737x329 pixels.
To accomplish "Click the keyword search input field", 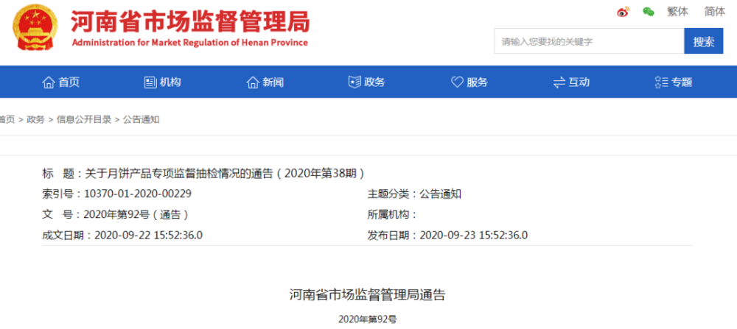I will [x=589, y=41].
